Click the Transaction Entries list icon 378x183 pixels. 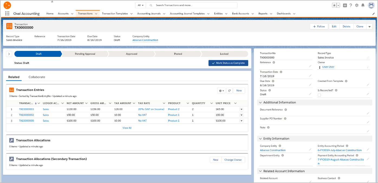coord(11,90)
